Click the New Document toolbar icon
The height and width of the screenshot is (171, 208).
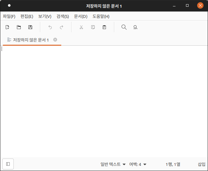pos(7,27)
